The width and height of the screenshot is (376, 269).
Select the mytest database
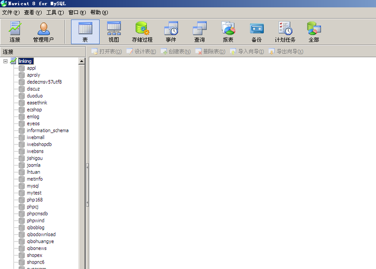coord(34,193)
